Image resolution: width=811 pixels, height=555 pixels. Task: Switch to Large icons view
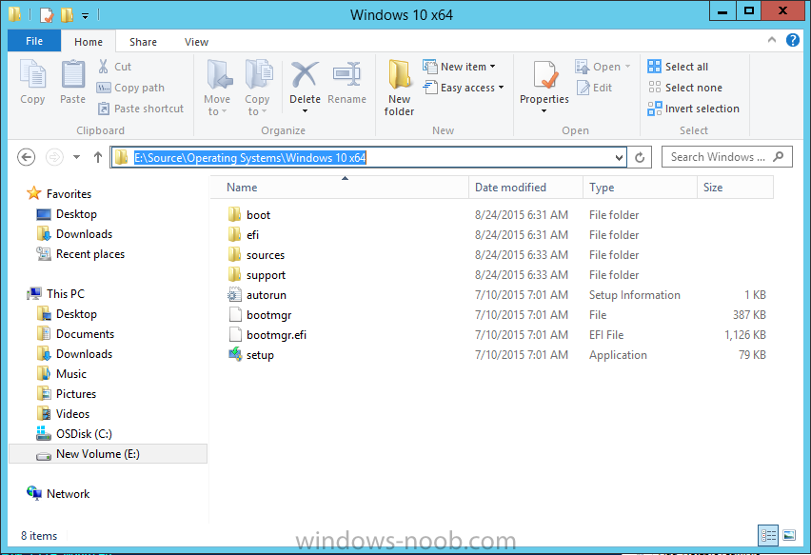(x=789, y=535)
